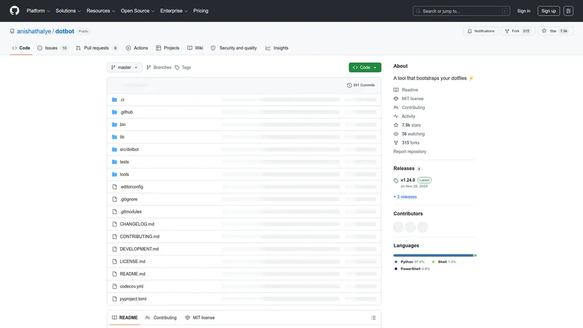Open the Enterprise menu
The image size is (583, 328).
click(x=174, y=11)
